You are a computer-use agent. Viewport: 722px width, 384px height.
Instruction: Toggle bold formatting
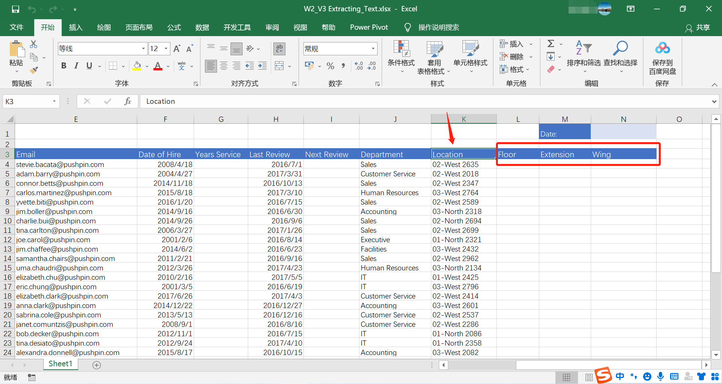coord(64,66)
